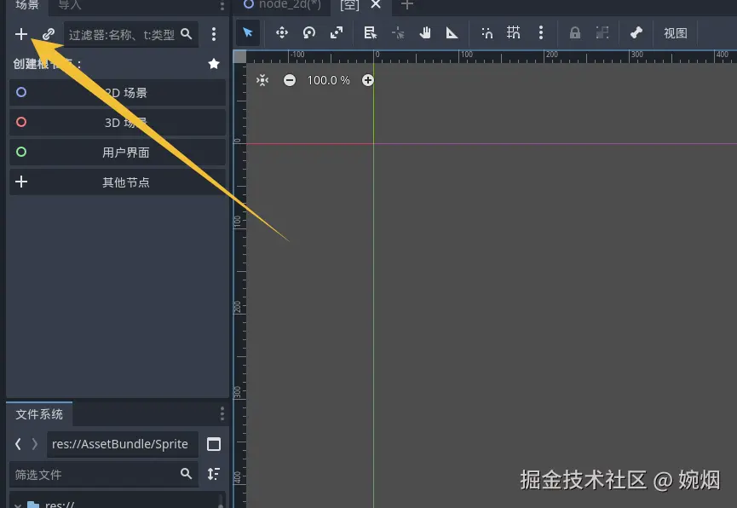The image size is (737, 508).
Task: Zoom in with the plus button
Action: pos(367,80)
